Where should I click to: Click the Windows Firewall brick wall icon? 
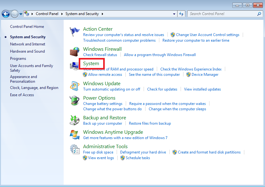(x=75, y=52)
